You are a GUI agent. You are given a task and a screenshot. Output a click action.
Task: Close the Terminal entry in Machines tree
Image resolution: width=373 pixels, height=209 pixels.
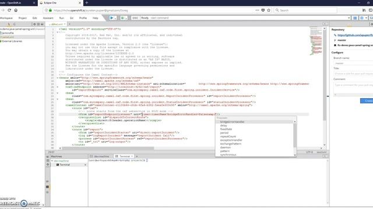pos(85,165)
